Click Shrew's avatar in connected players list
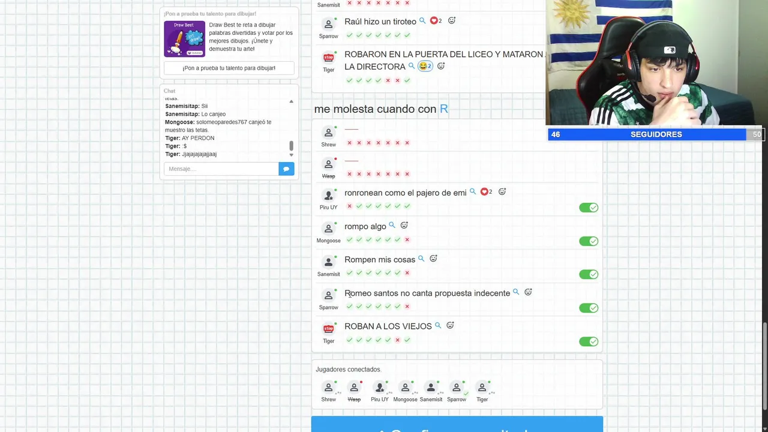 328,388
